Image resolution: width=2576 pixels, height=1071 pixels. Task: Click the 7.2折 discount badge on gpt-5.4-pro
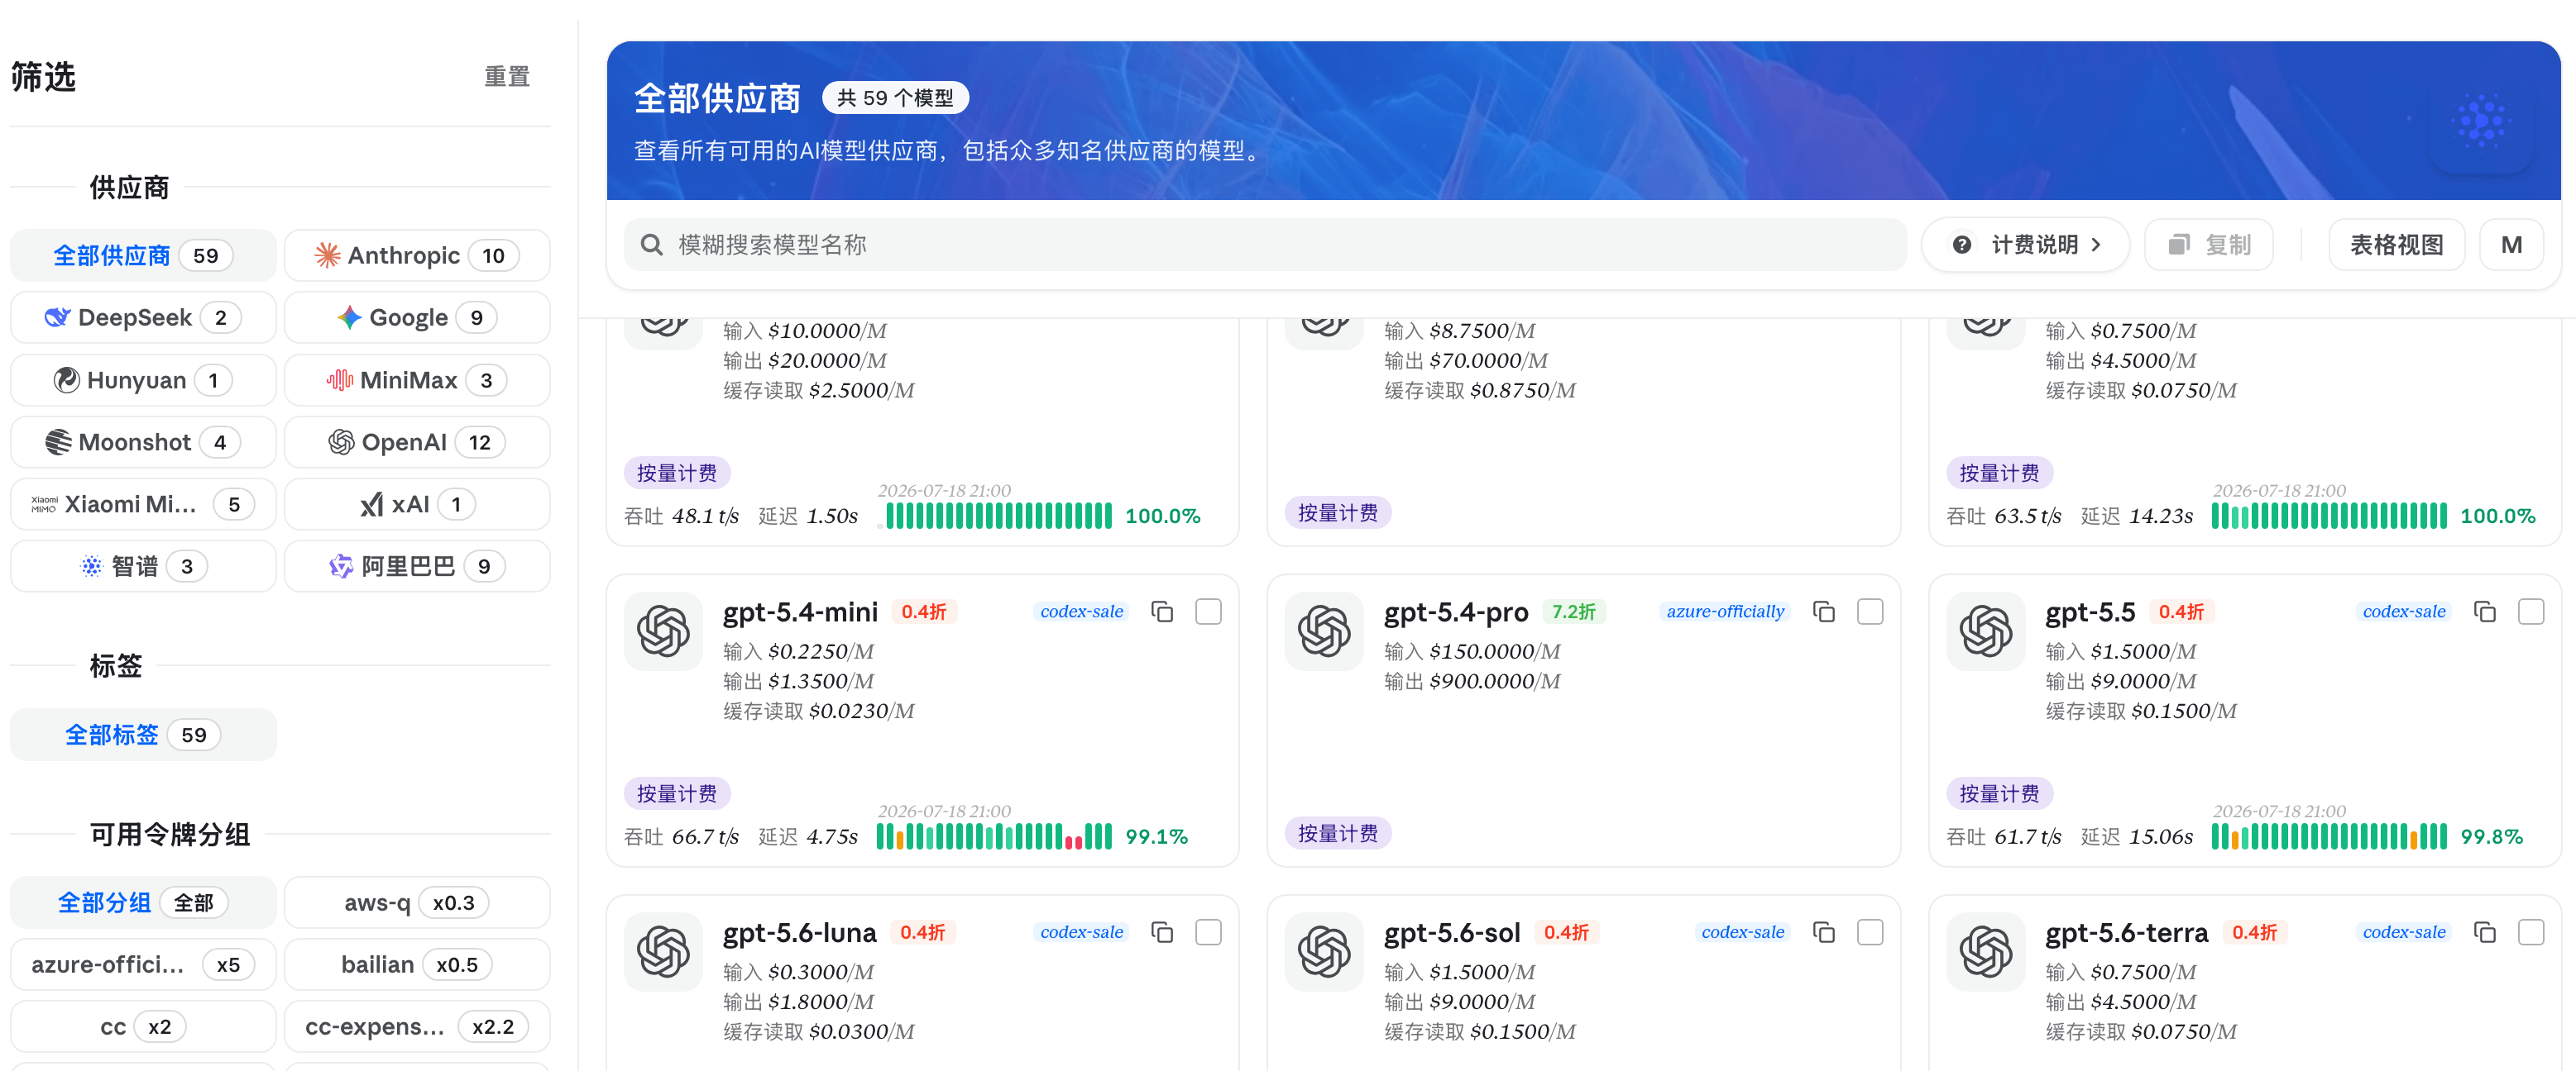tap(1574, 612)
